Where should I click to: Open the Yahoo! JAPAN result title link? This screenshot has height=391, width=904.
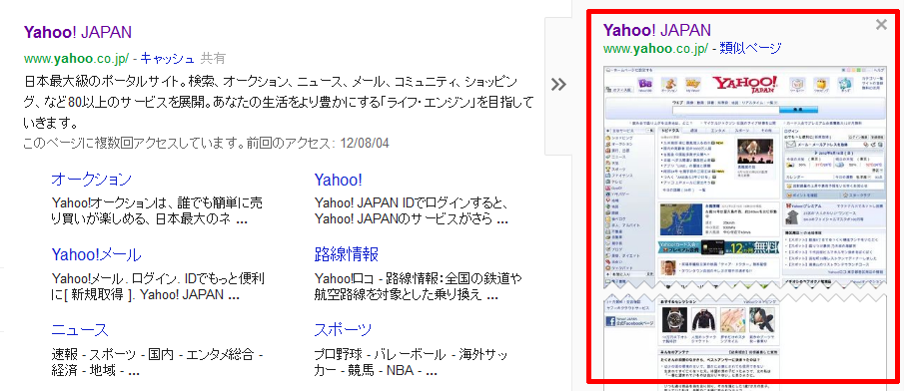[78, 32]
